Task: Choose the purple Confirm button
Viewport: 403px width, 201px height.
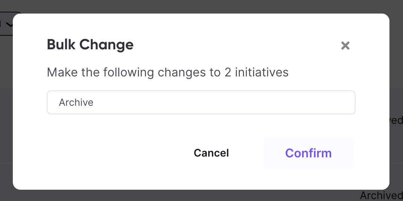Action: (308, 153)
